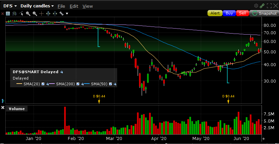
Task: Click the blue SMA(50) color line swatch
Action: 87,84
